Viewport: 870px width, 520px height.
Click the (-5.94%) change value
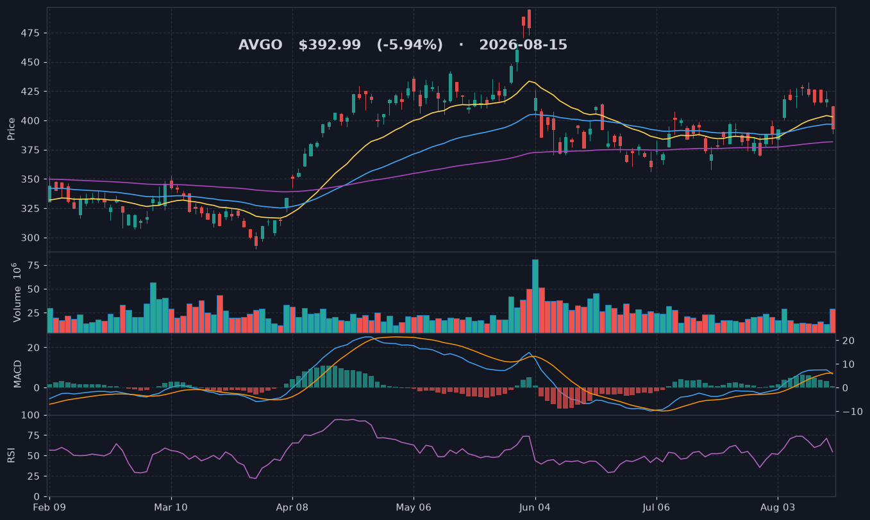pos(410,45)
